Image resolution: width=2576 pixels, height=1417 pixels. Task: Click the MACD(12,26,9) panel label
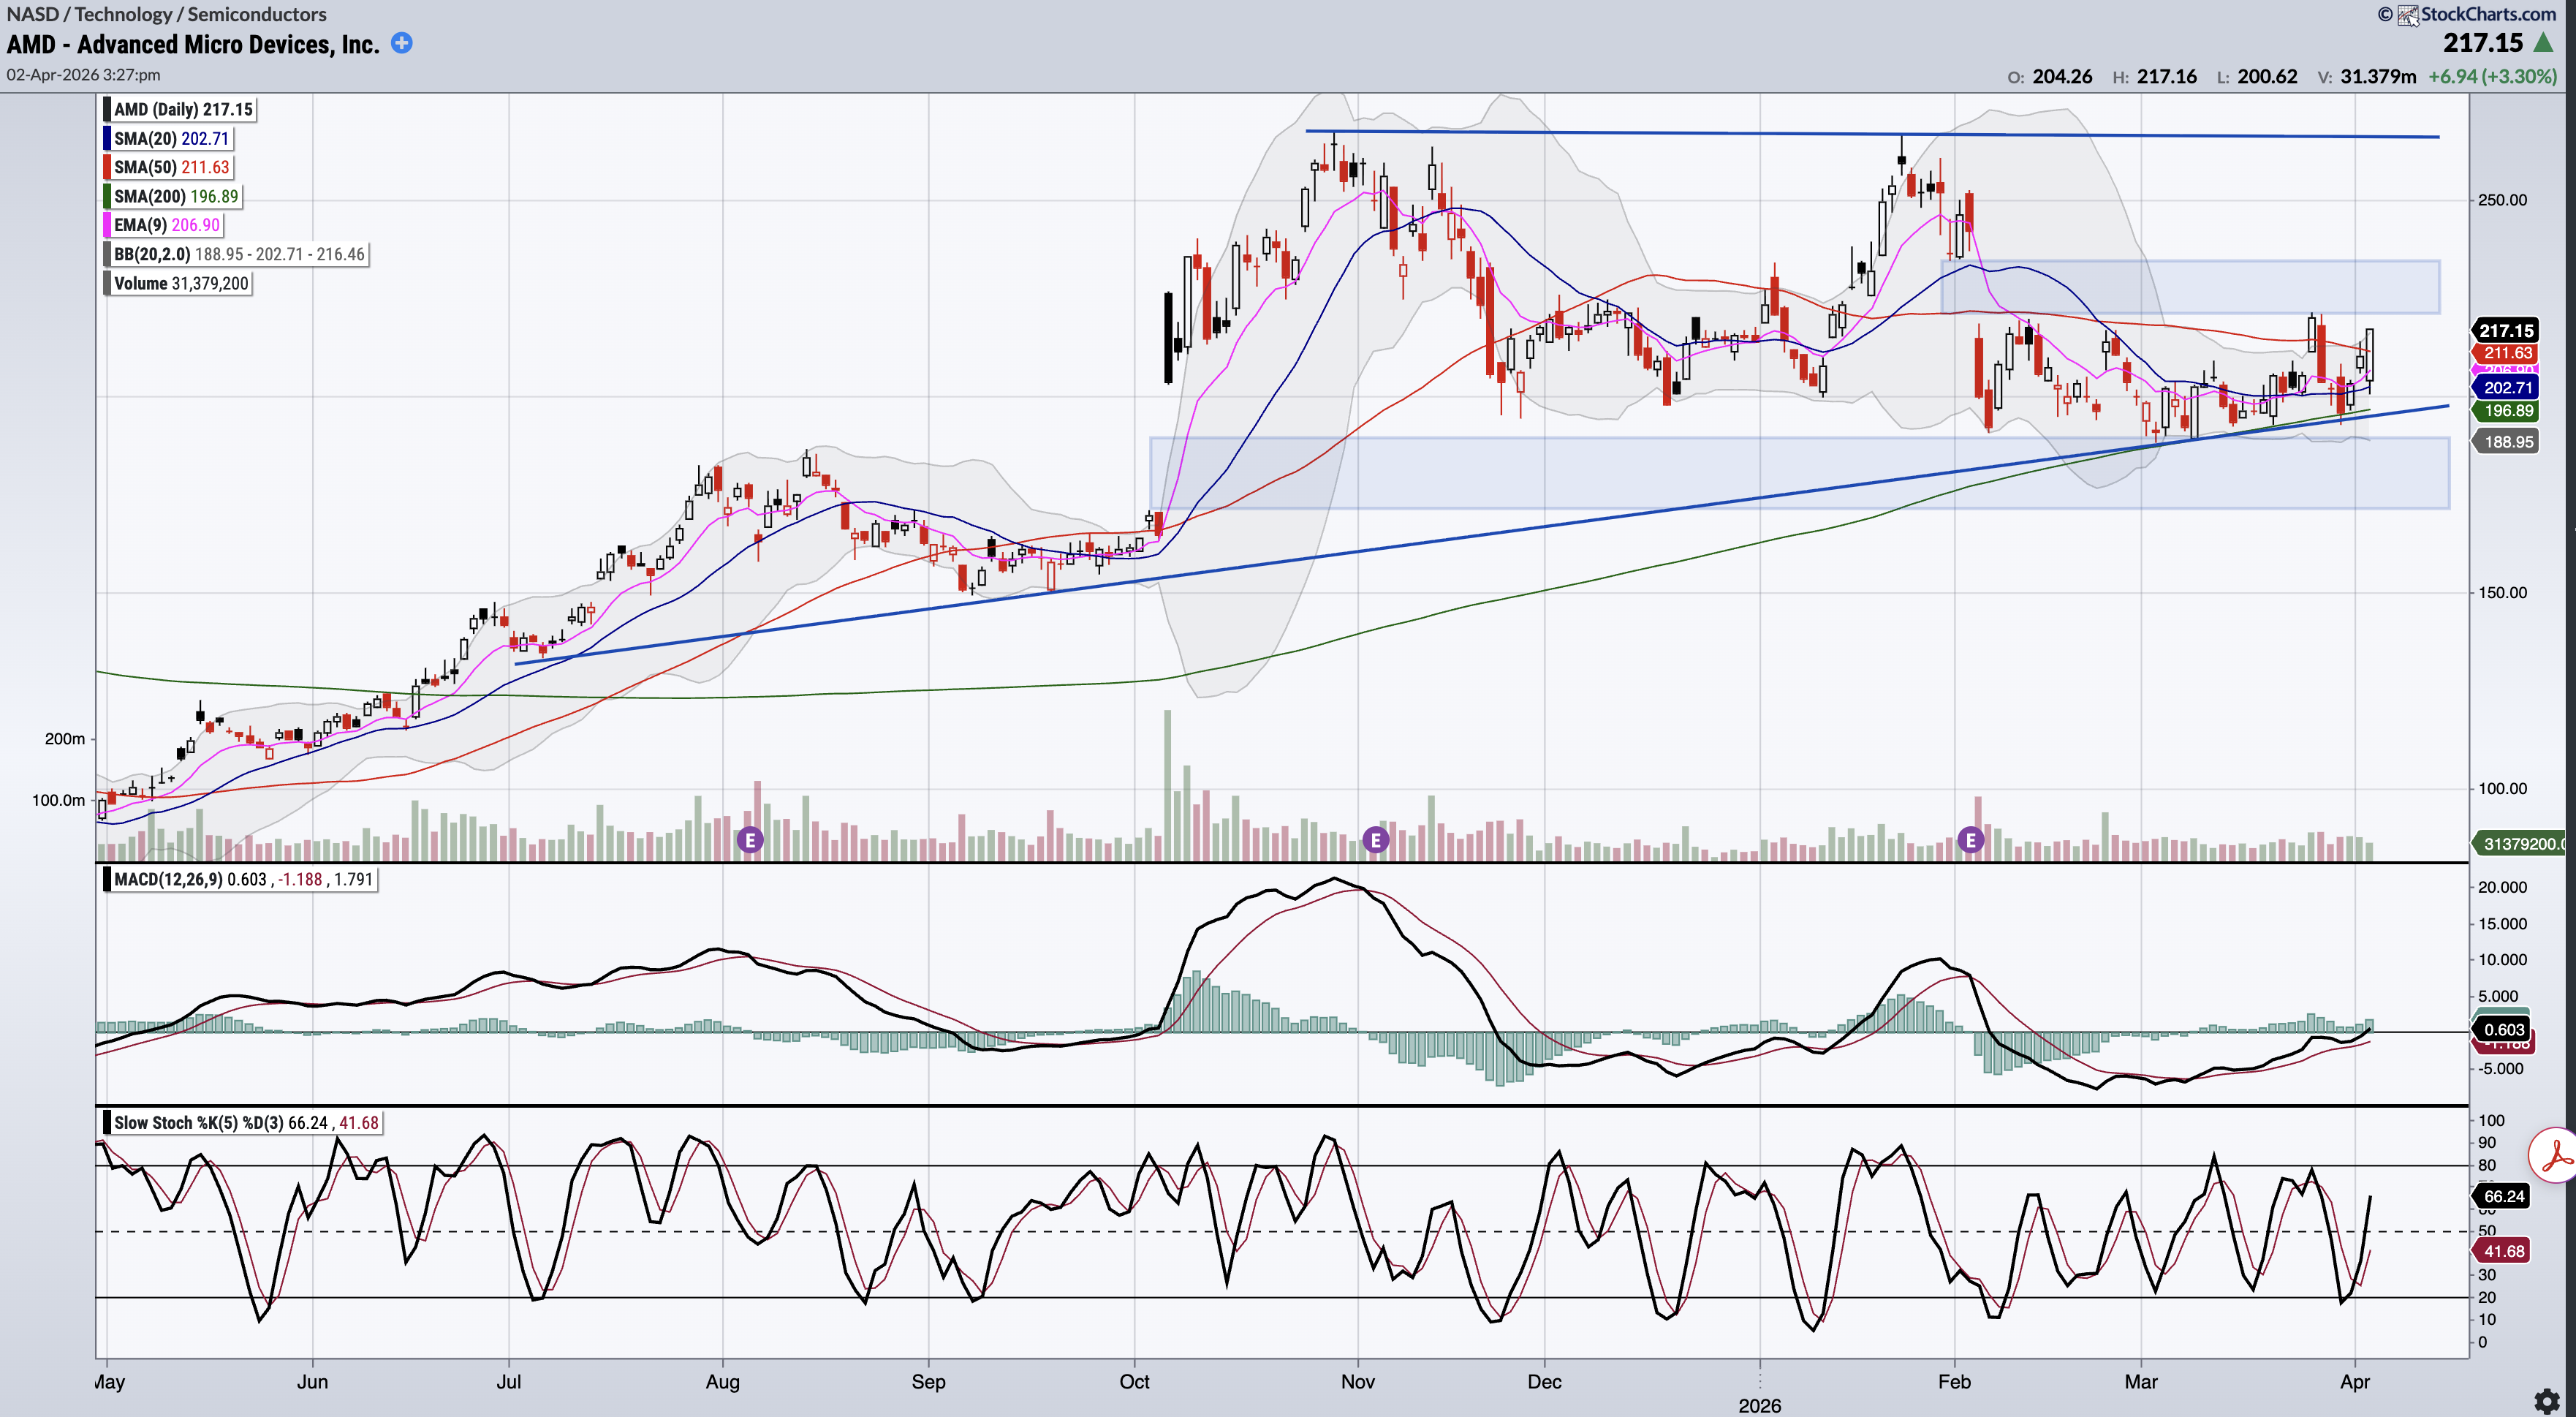[168, 880]
